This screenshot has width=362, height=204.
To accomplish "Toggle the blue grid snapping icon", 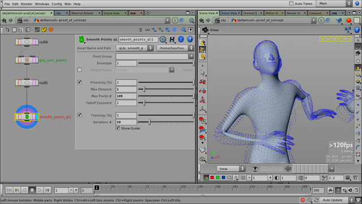I will (x=175, y=29).
